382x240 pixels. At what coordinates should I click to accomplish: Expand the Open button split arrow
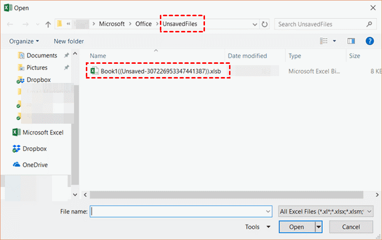tap(319, 227)
